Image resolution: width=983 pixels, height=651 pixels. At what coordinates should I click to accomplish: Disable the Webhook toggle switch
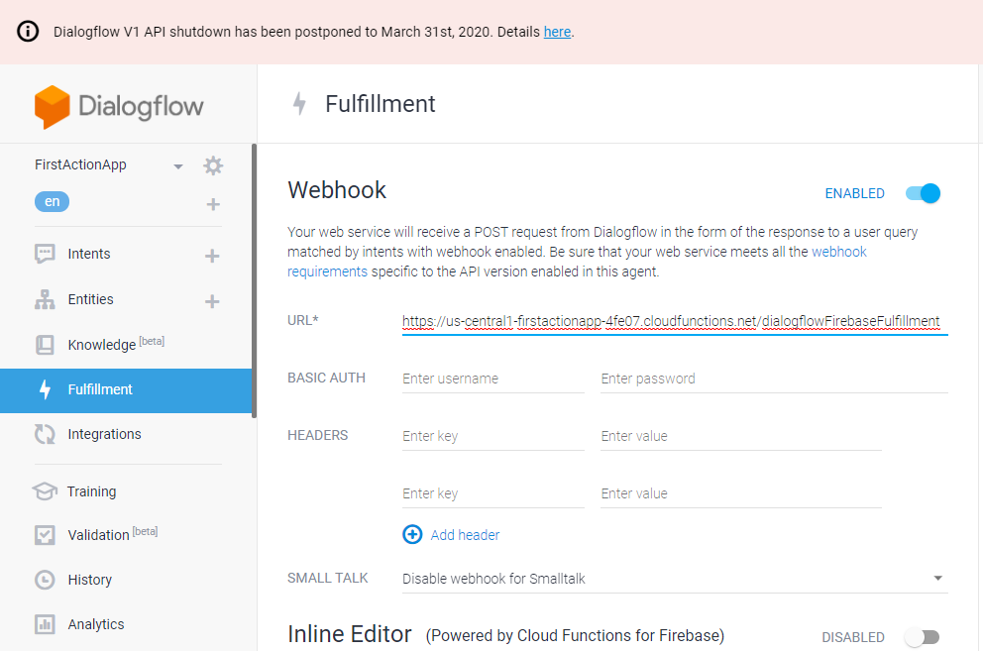(x=923, y=193)
